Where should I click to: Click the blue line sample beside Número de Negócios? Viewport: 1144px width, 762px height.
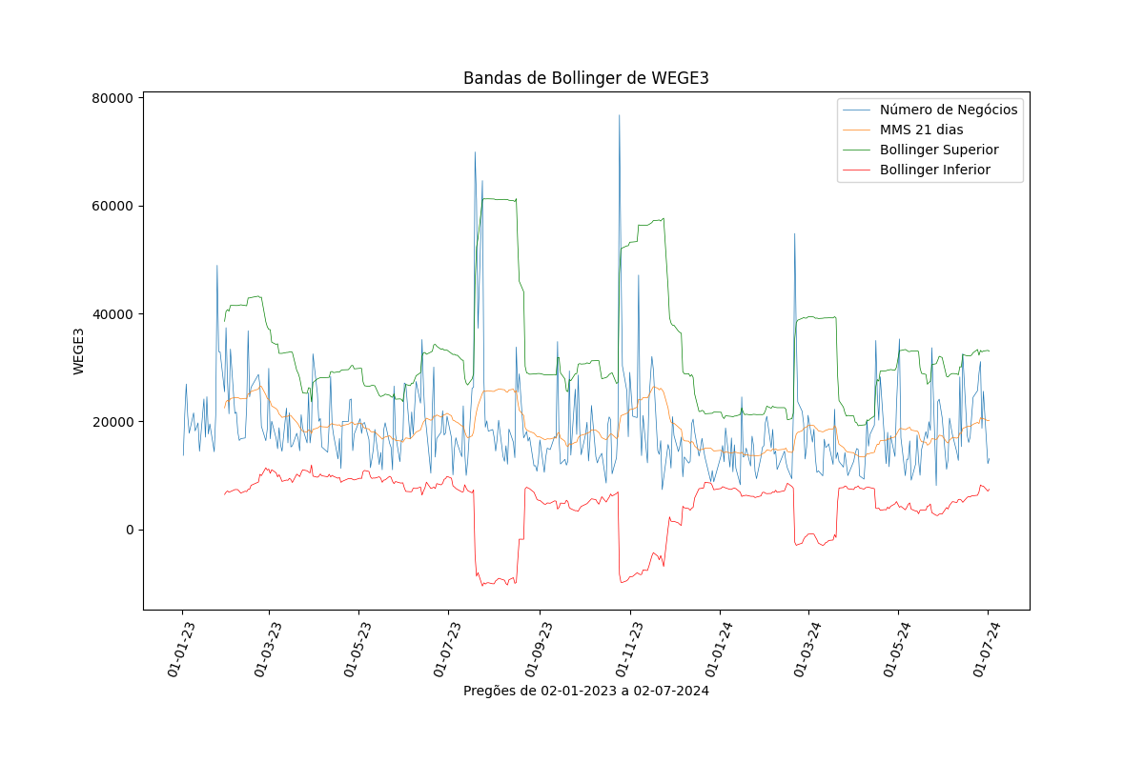click(856, 110)
